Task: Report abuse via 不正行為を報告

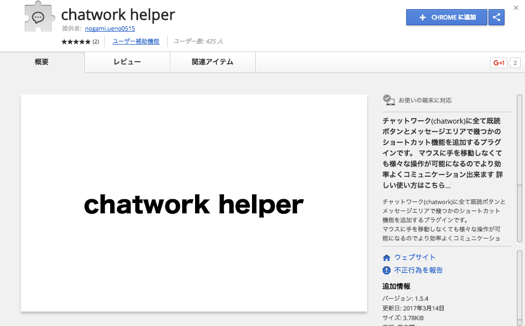Action: click(419, 270)
